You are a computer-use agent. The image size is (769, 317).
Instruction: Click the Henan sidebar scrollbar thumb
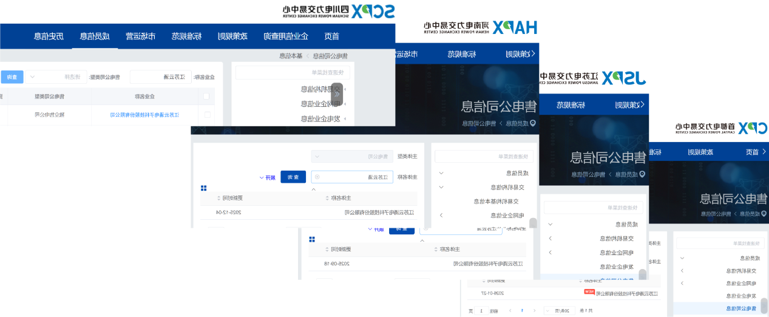[x=533, y=223]
